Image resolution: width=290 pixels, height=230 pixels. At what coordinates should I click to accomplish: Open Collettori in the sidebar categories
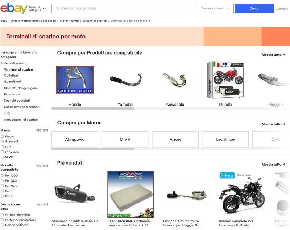(11, 76)
